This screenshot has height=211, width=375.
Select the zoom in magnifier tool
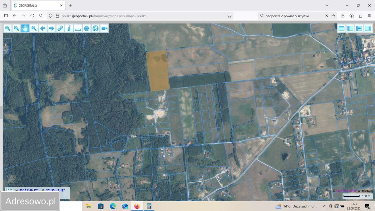point(8,28)
